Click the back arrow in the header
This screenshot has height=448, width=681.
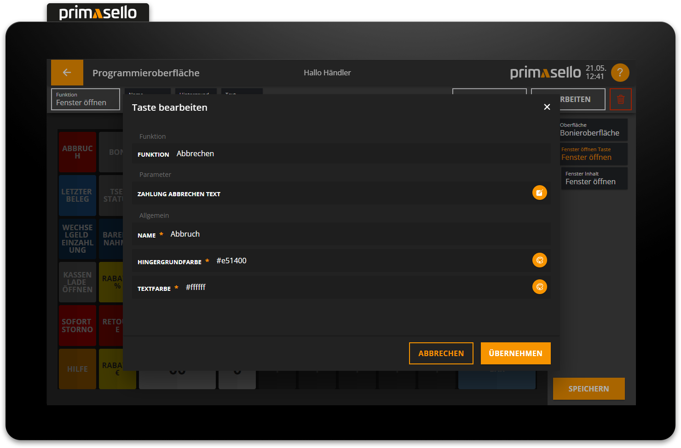click(x=67, y=73)
